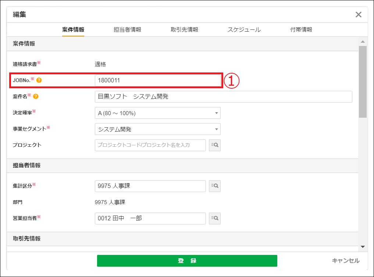Click the scrollbar up arrow

(x=363, y=42)
